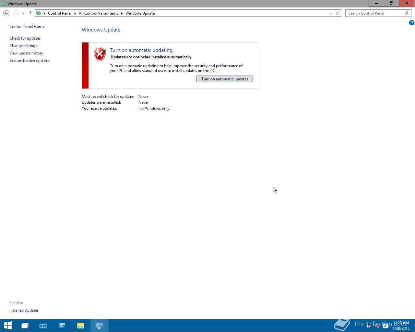Restore down the Windows Update window
Screen dimensions: 415x332
[x=391, y=3]
